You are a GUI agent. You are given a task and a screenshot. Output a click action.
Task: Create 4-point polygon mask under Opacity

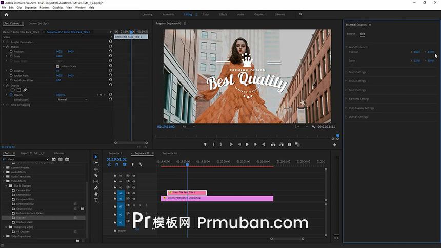tap(19, 90)
